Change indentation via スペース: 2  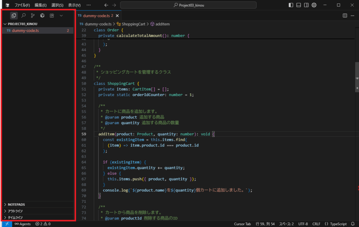point(286,224)
